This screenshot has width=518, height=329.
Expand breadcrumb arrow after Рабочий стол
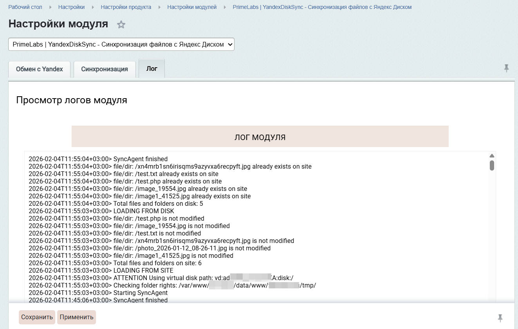coord(50,7)
